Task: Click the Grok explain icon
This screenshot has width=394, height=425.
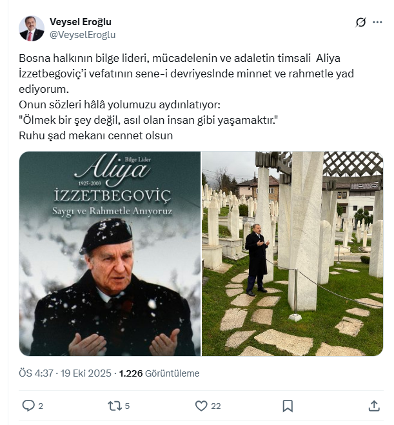Action: tap(360, 22)
